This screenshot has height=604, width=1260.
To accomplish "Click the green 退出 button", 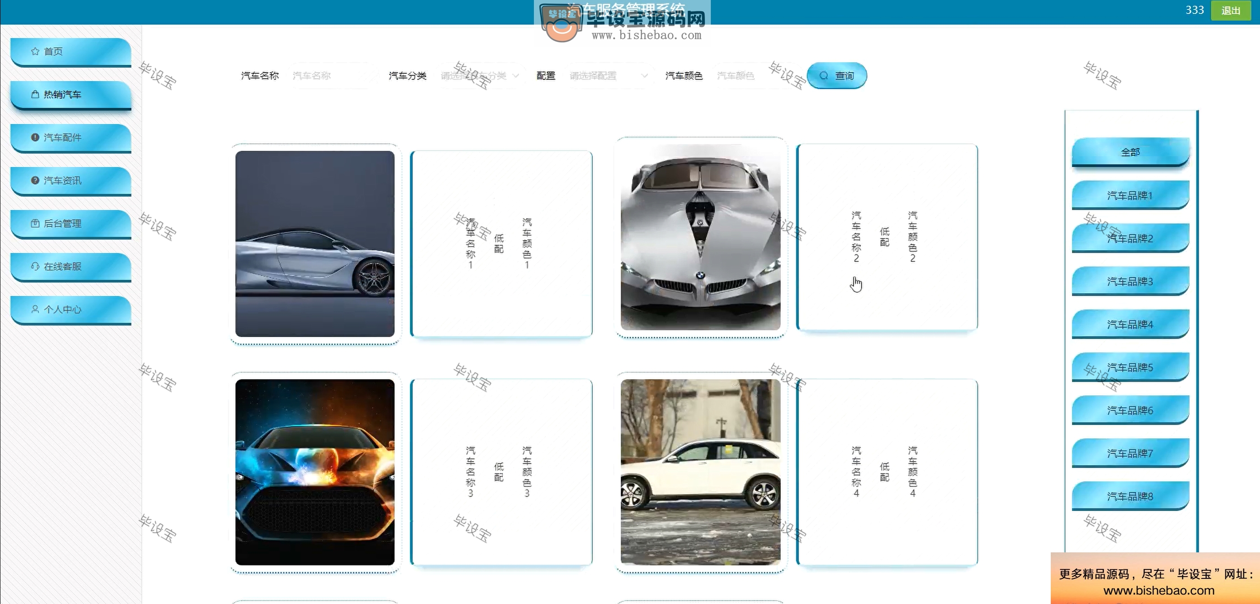I will point(1231,10).
